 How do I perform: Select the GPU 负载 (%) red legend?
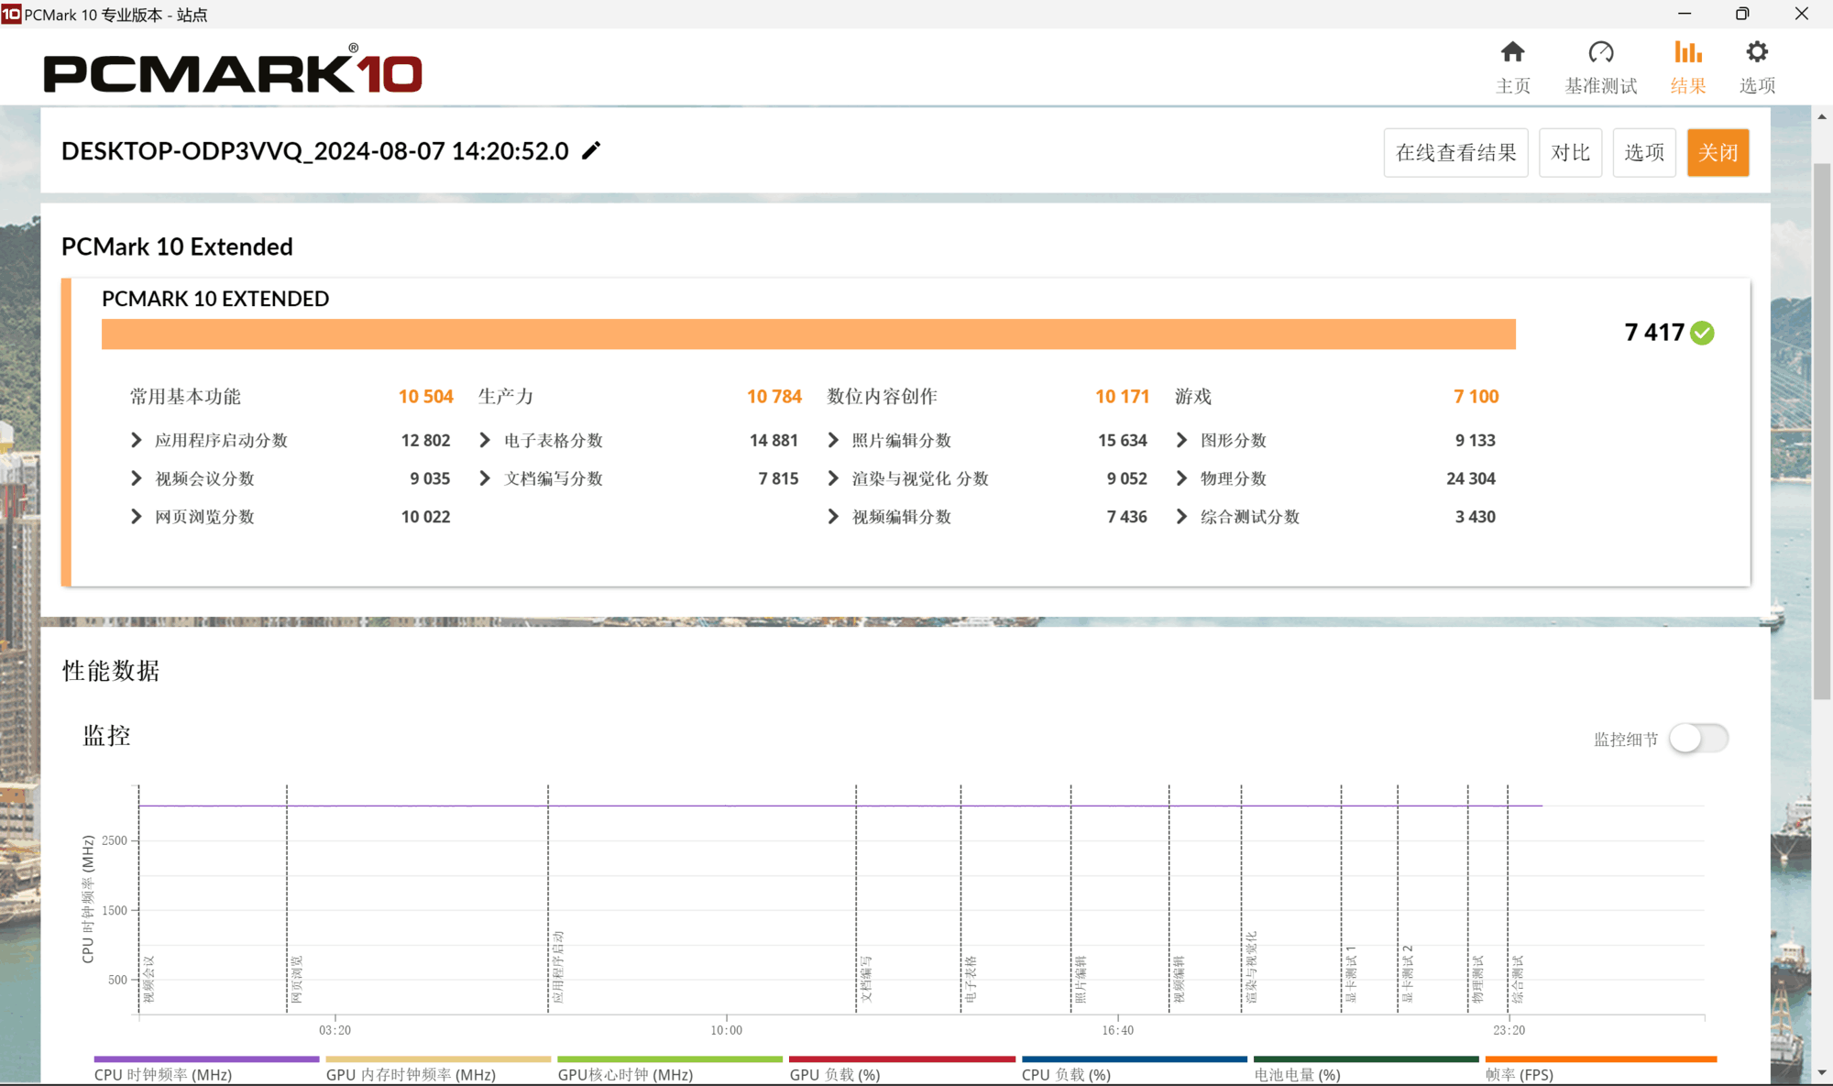pos(902,1070)
